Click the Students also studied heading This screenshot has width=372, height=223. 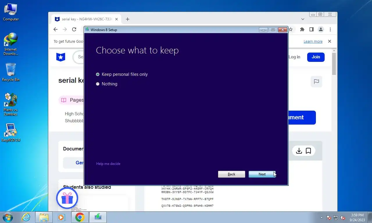tap(87, 187)
